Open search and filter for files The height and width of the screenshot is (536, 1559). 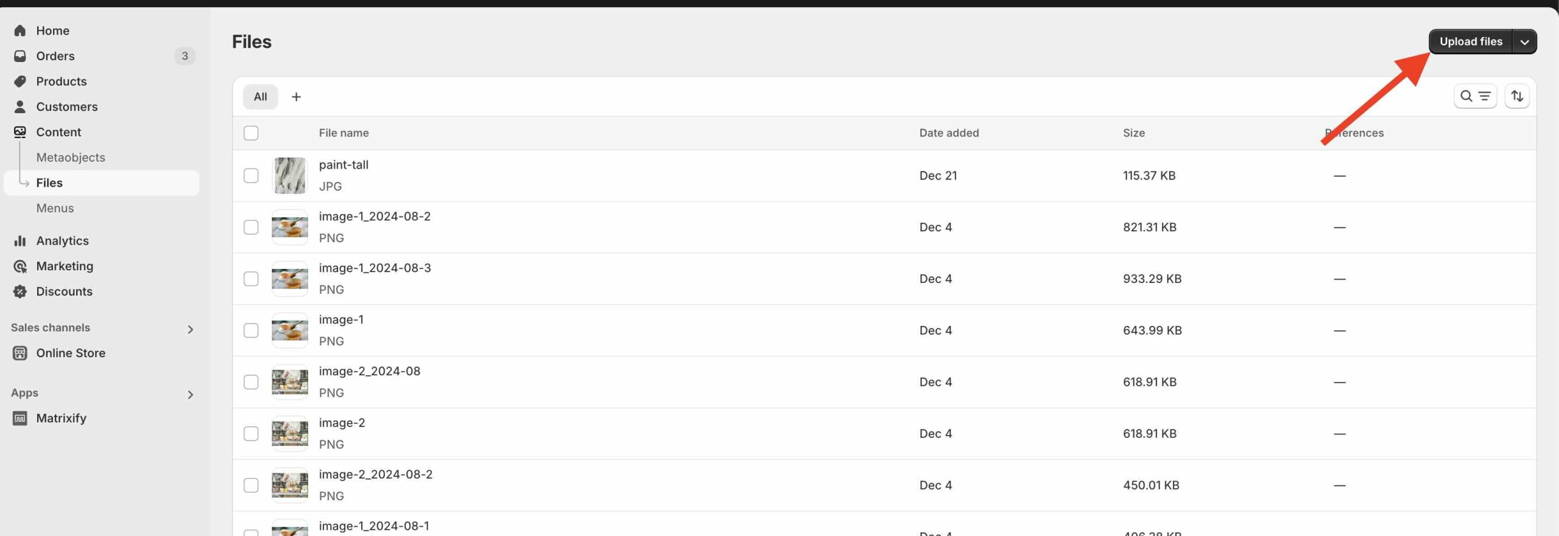1474,96
